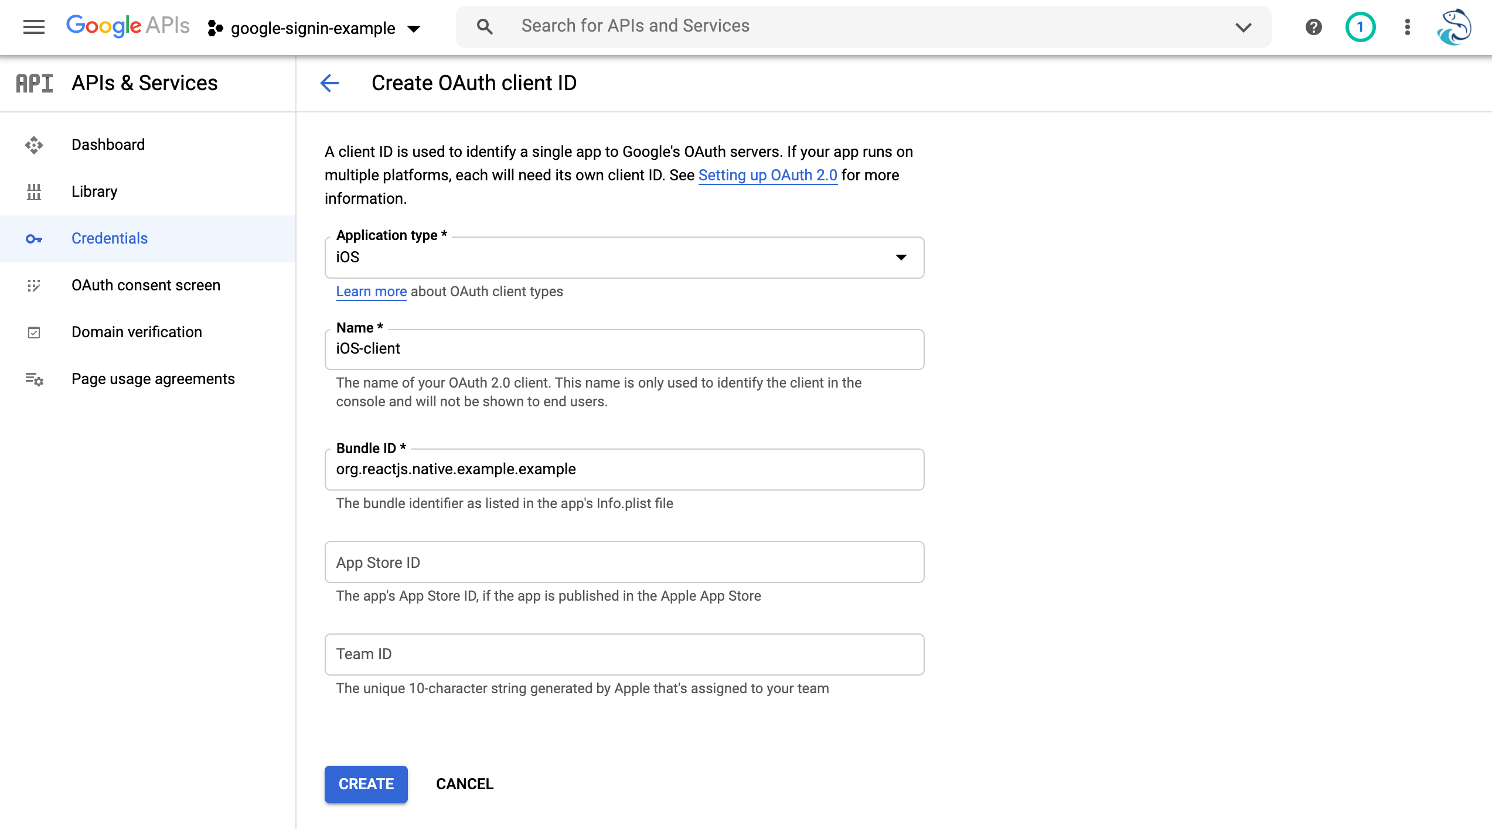1492x829 pixels.
Task: Go to the Dashboard menu item
Action: (108, 145)
